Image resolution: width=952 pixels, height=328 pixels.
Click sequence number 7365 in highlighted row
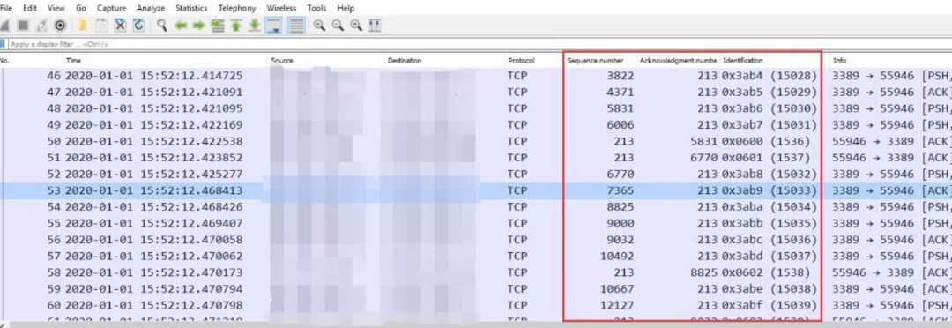click(620, 190)
